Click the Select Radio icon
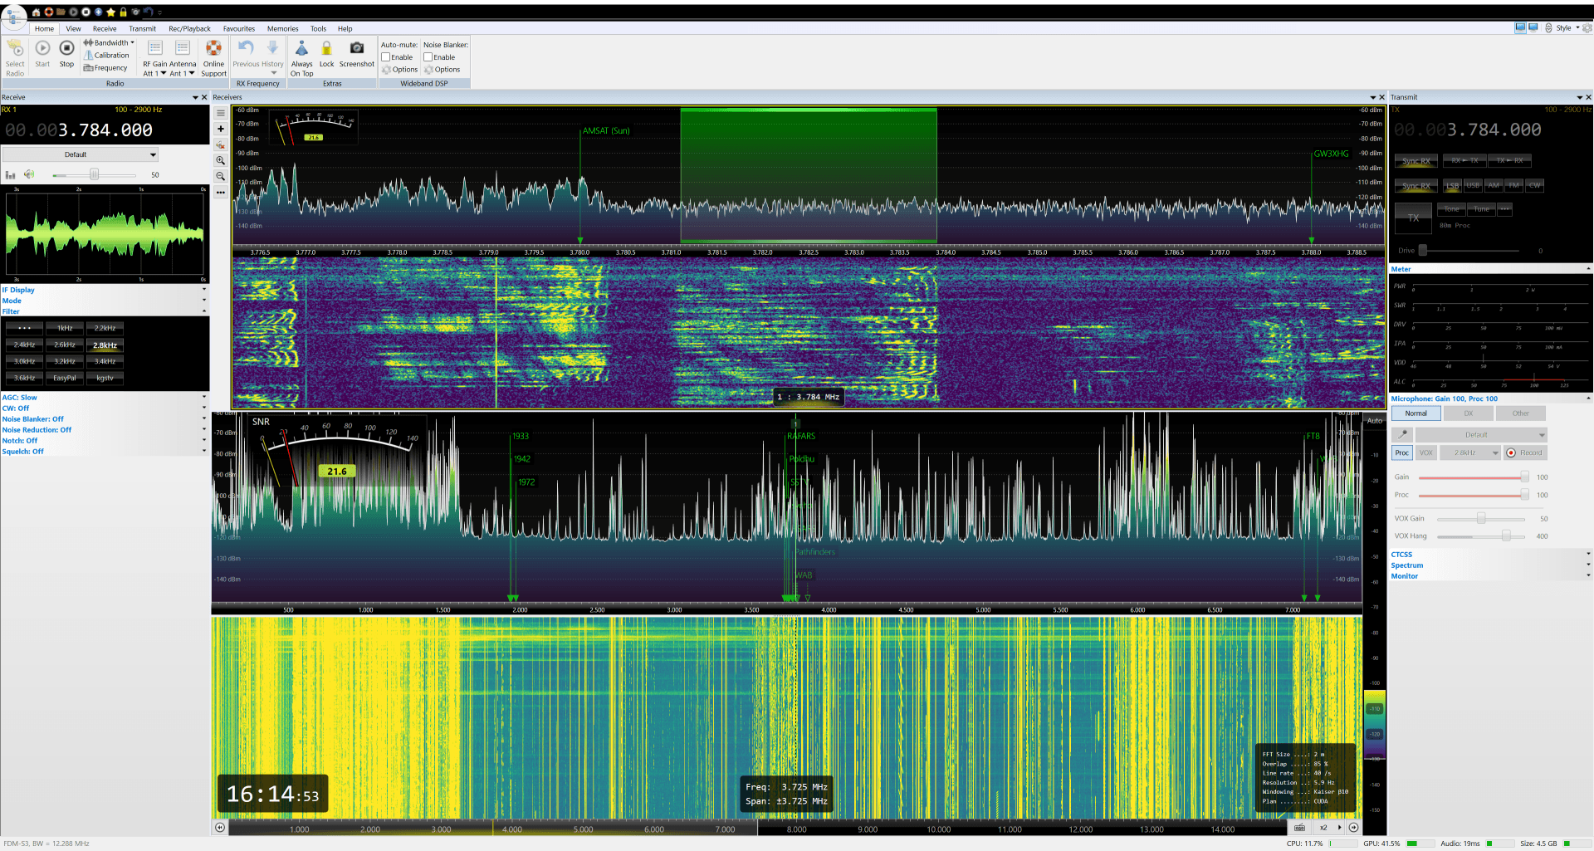This screenshot has height=851, width=1594. (15, 49)
